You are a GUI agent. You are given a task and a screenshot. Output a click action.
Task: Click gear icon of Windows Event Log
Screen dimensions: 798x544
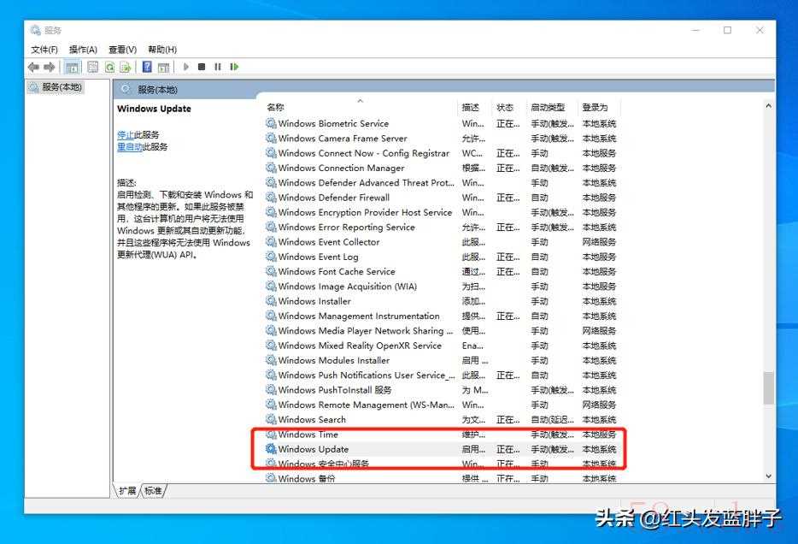coord(271,257)
